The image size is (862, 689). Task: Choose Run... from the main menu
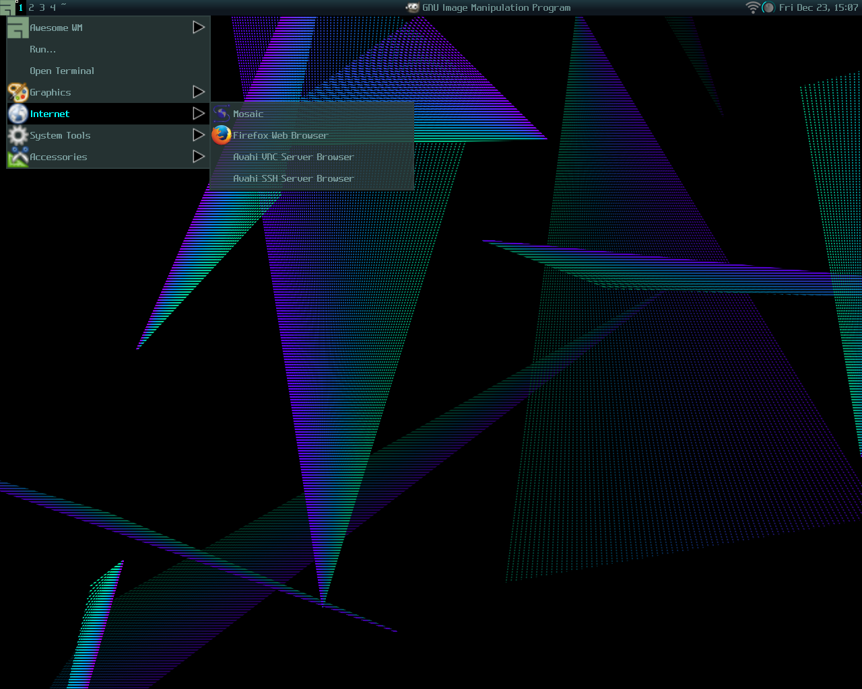click(108, 49)
